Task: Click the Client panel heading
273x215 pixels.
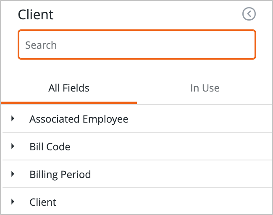Action: pos(36,15)
